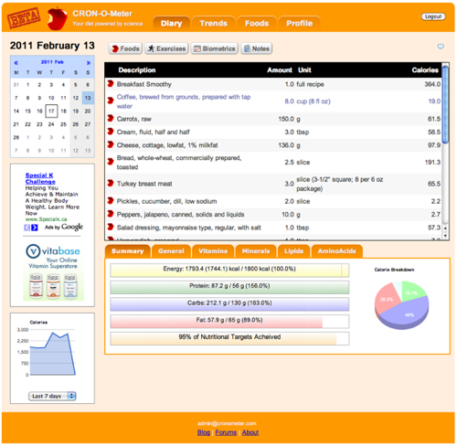The width and height of the screenshot is (457, 446).
Task: Open www.Specialk.ca link
Action: pyautogui.click(x=46, y=219)
